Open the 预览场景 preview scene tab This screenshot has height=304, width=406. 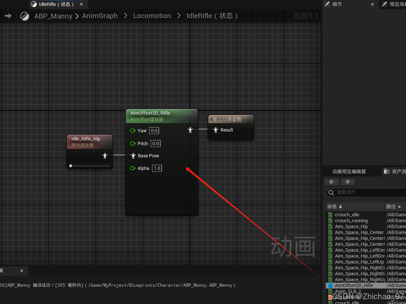[x=393, y=4]
